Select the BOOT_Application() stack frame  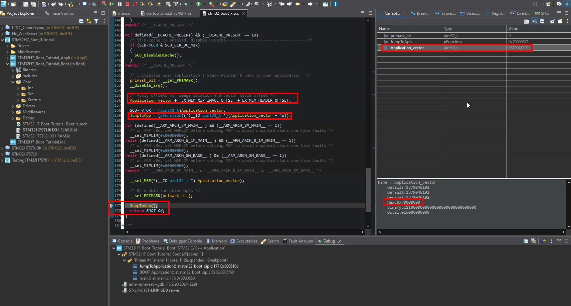[186, 272]
